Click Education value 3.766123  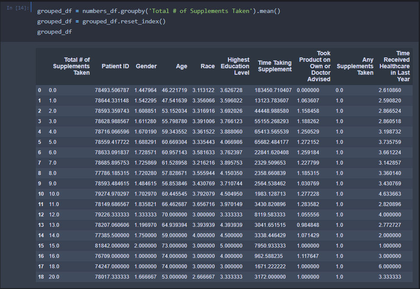[x=231, y=121]
